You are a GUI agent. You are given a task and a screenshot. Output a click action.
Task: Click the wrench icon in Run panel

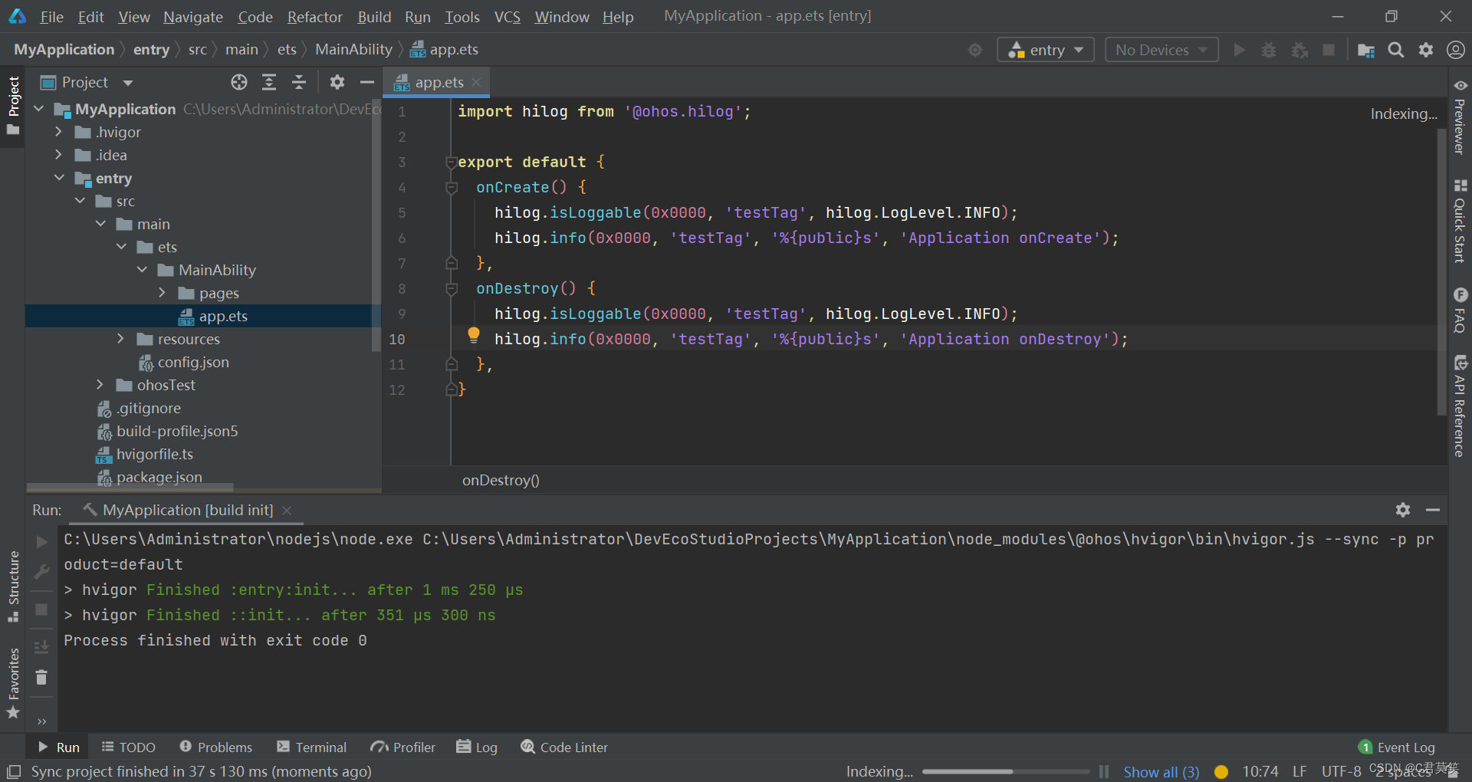coord(41,572)
